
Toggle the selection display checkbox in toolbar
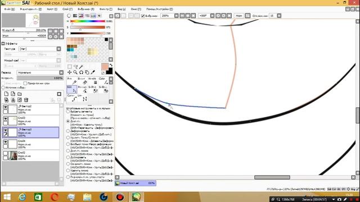click(x=143, y=16)
